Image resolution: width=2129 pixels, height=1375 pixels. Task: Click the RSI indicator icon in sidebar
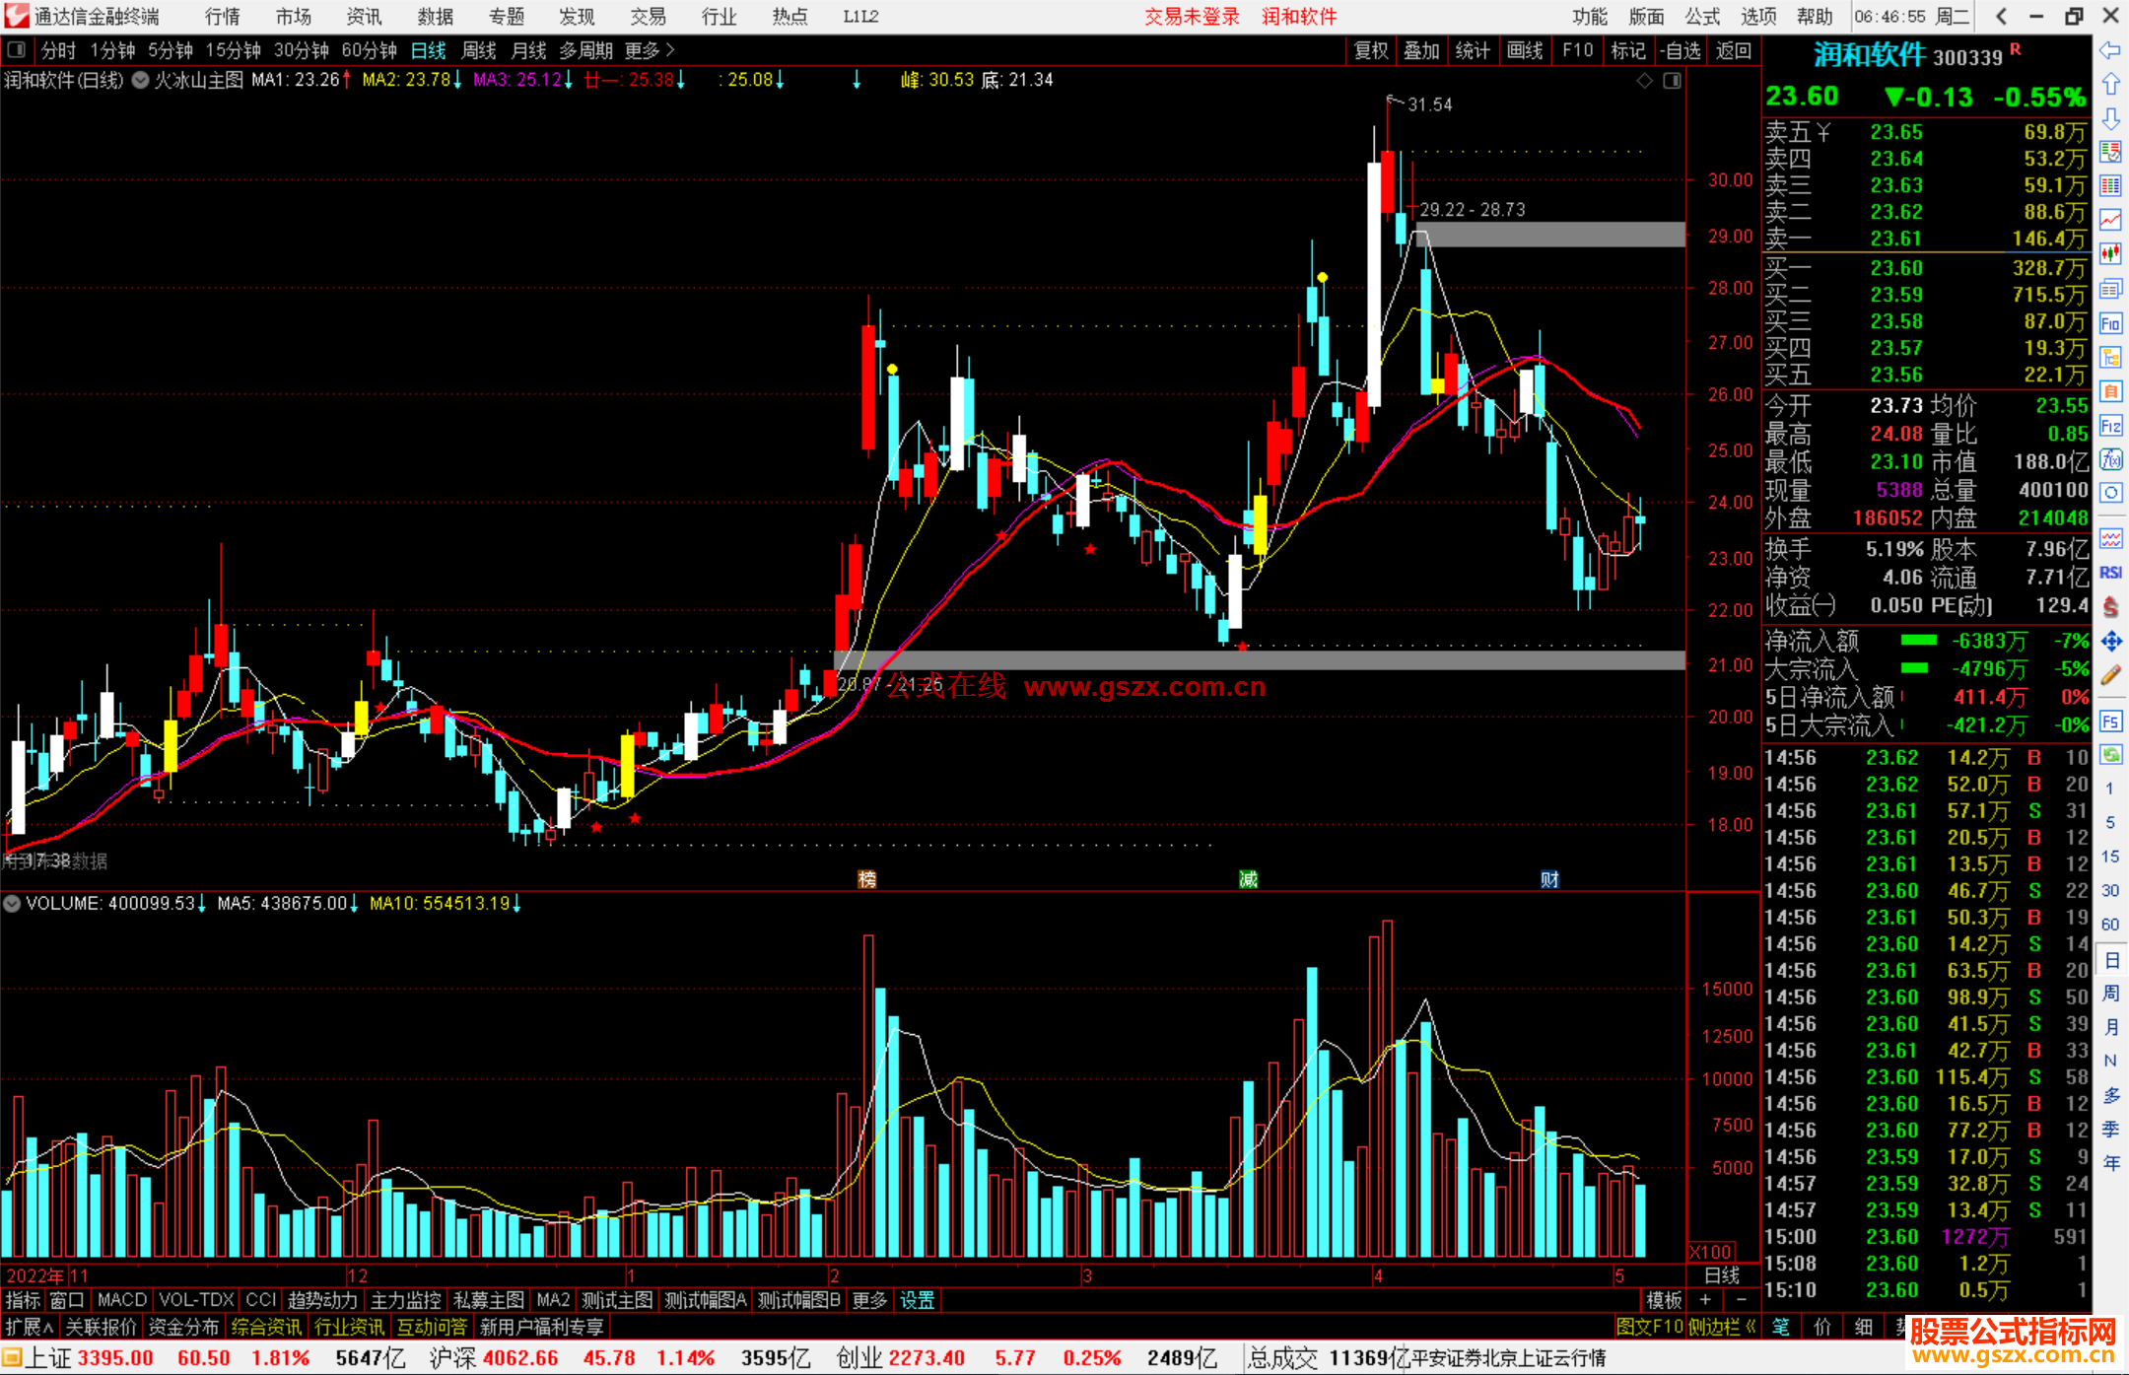click(x=2110, y=573)
